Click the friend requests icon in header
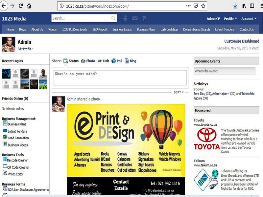 point(125,18)
